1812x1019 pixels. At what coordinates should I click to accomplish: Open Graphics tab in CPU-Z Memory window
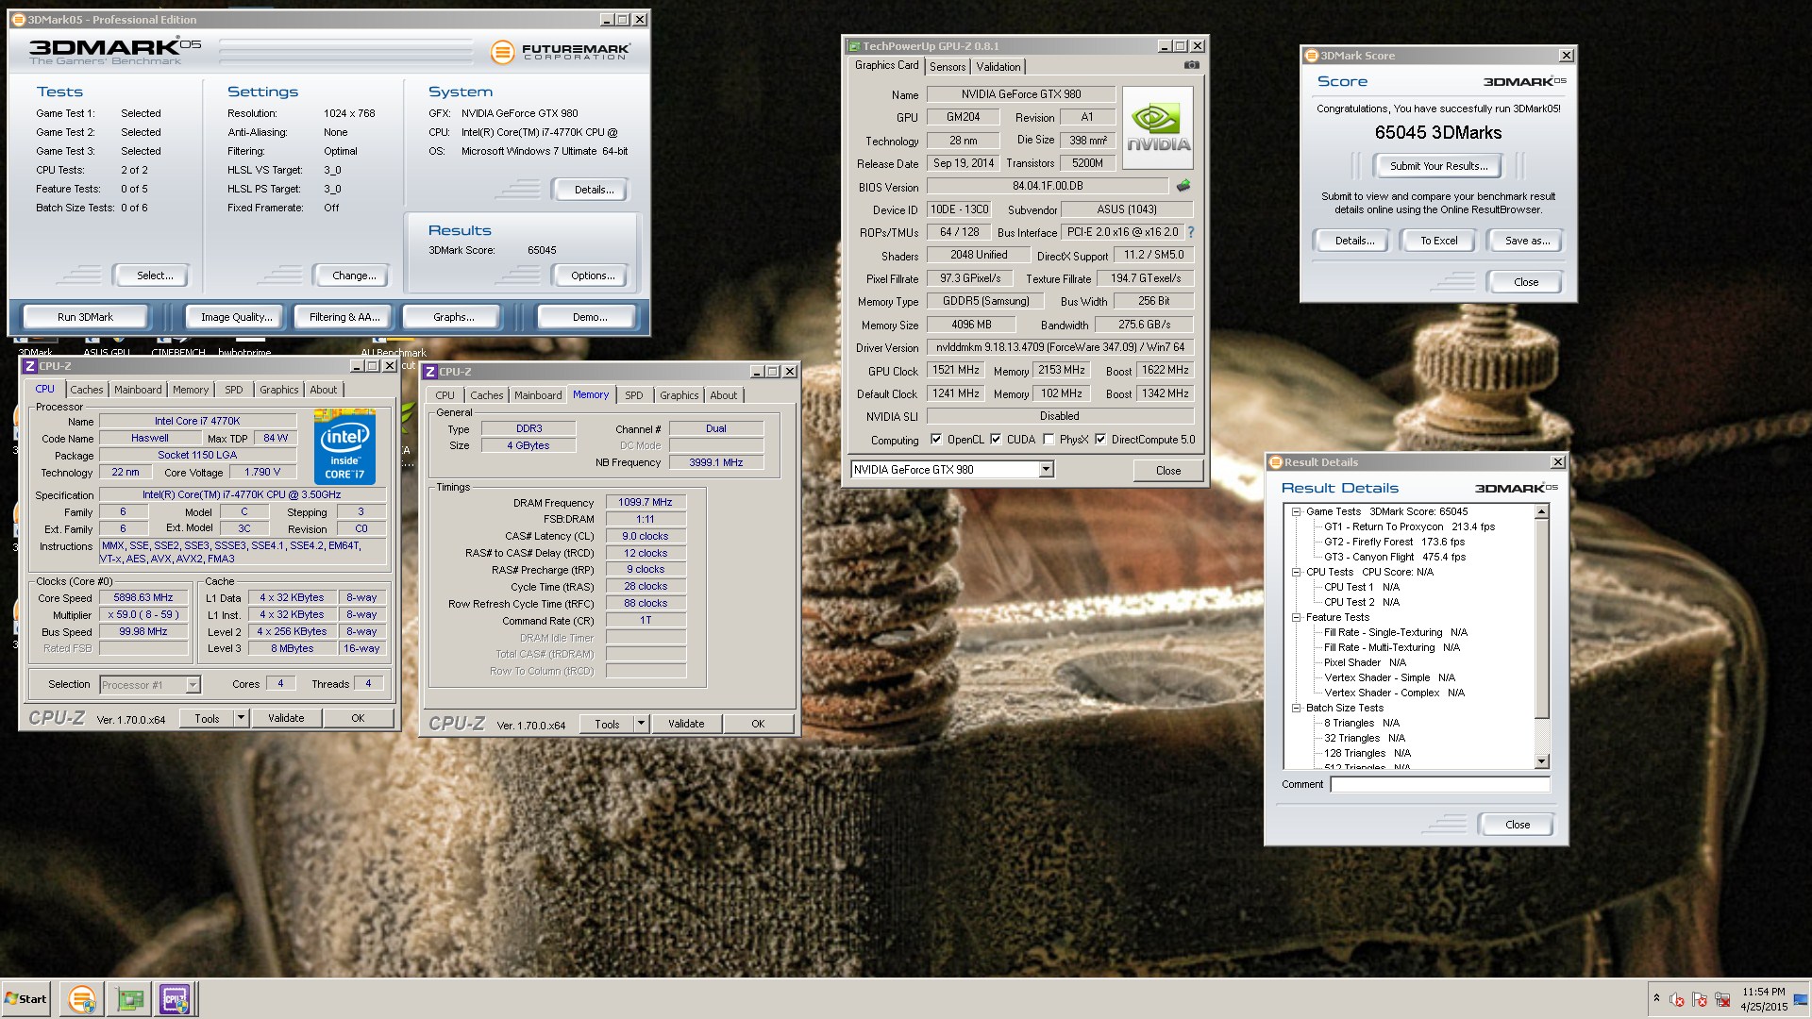pyautogui.click(x=679, y=395)
